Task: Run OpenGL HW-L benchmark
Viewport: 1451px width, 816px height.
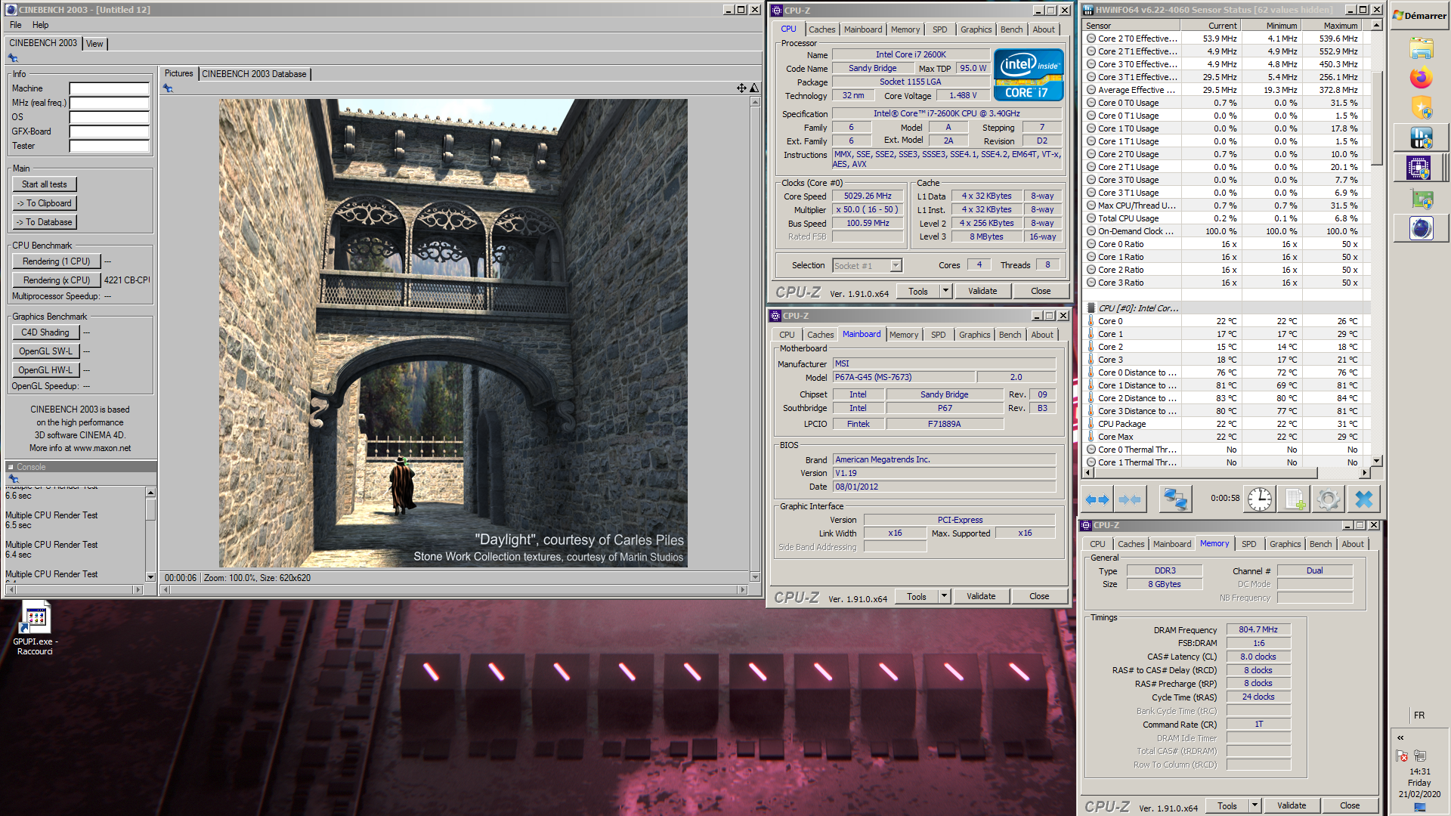Action: (x=45, y=370)
